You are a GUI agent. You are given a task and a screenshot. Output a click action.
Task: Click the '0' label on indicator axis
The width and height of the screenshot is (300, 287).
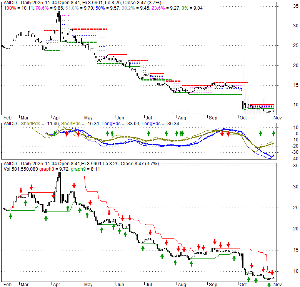pos(297,134)
